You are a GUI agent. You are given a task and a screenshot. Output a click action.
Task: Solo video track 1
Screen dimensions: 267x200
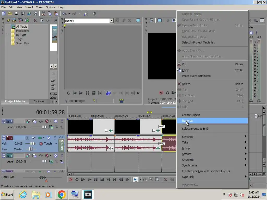(x=62, y=121)
